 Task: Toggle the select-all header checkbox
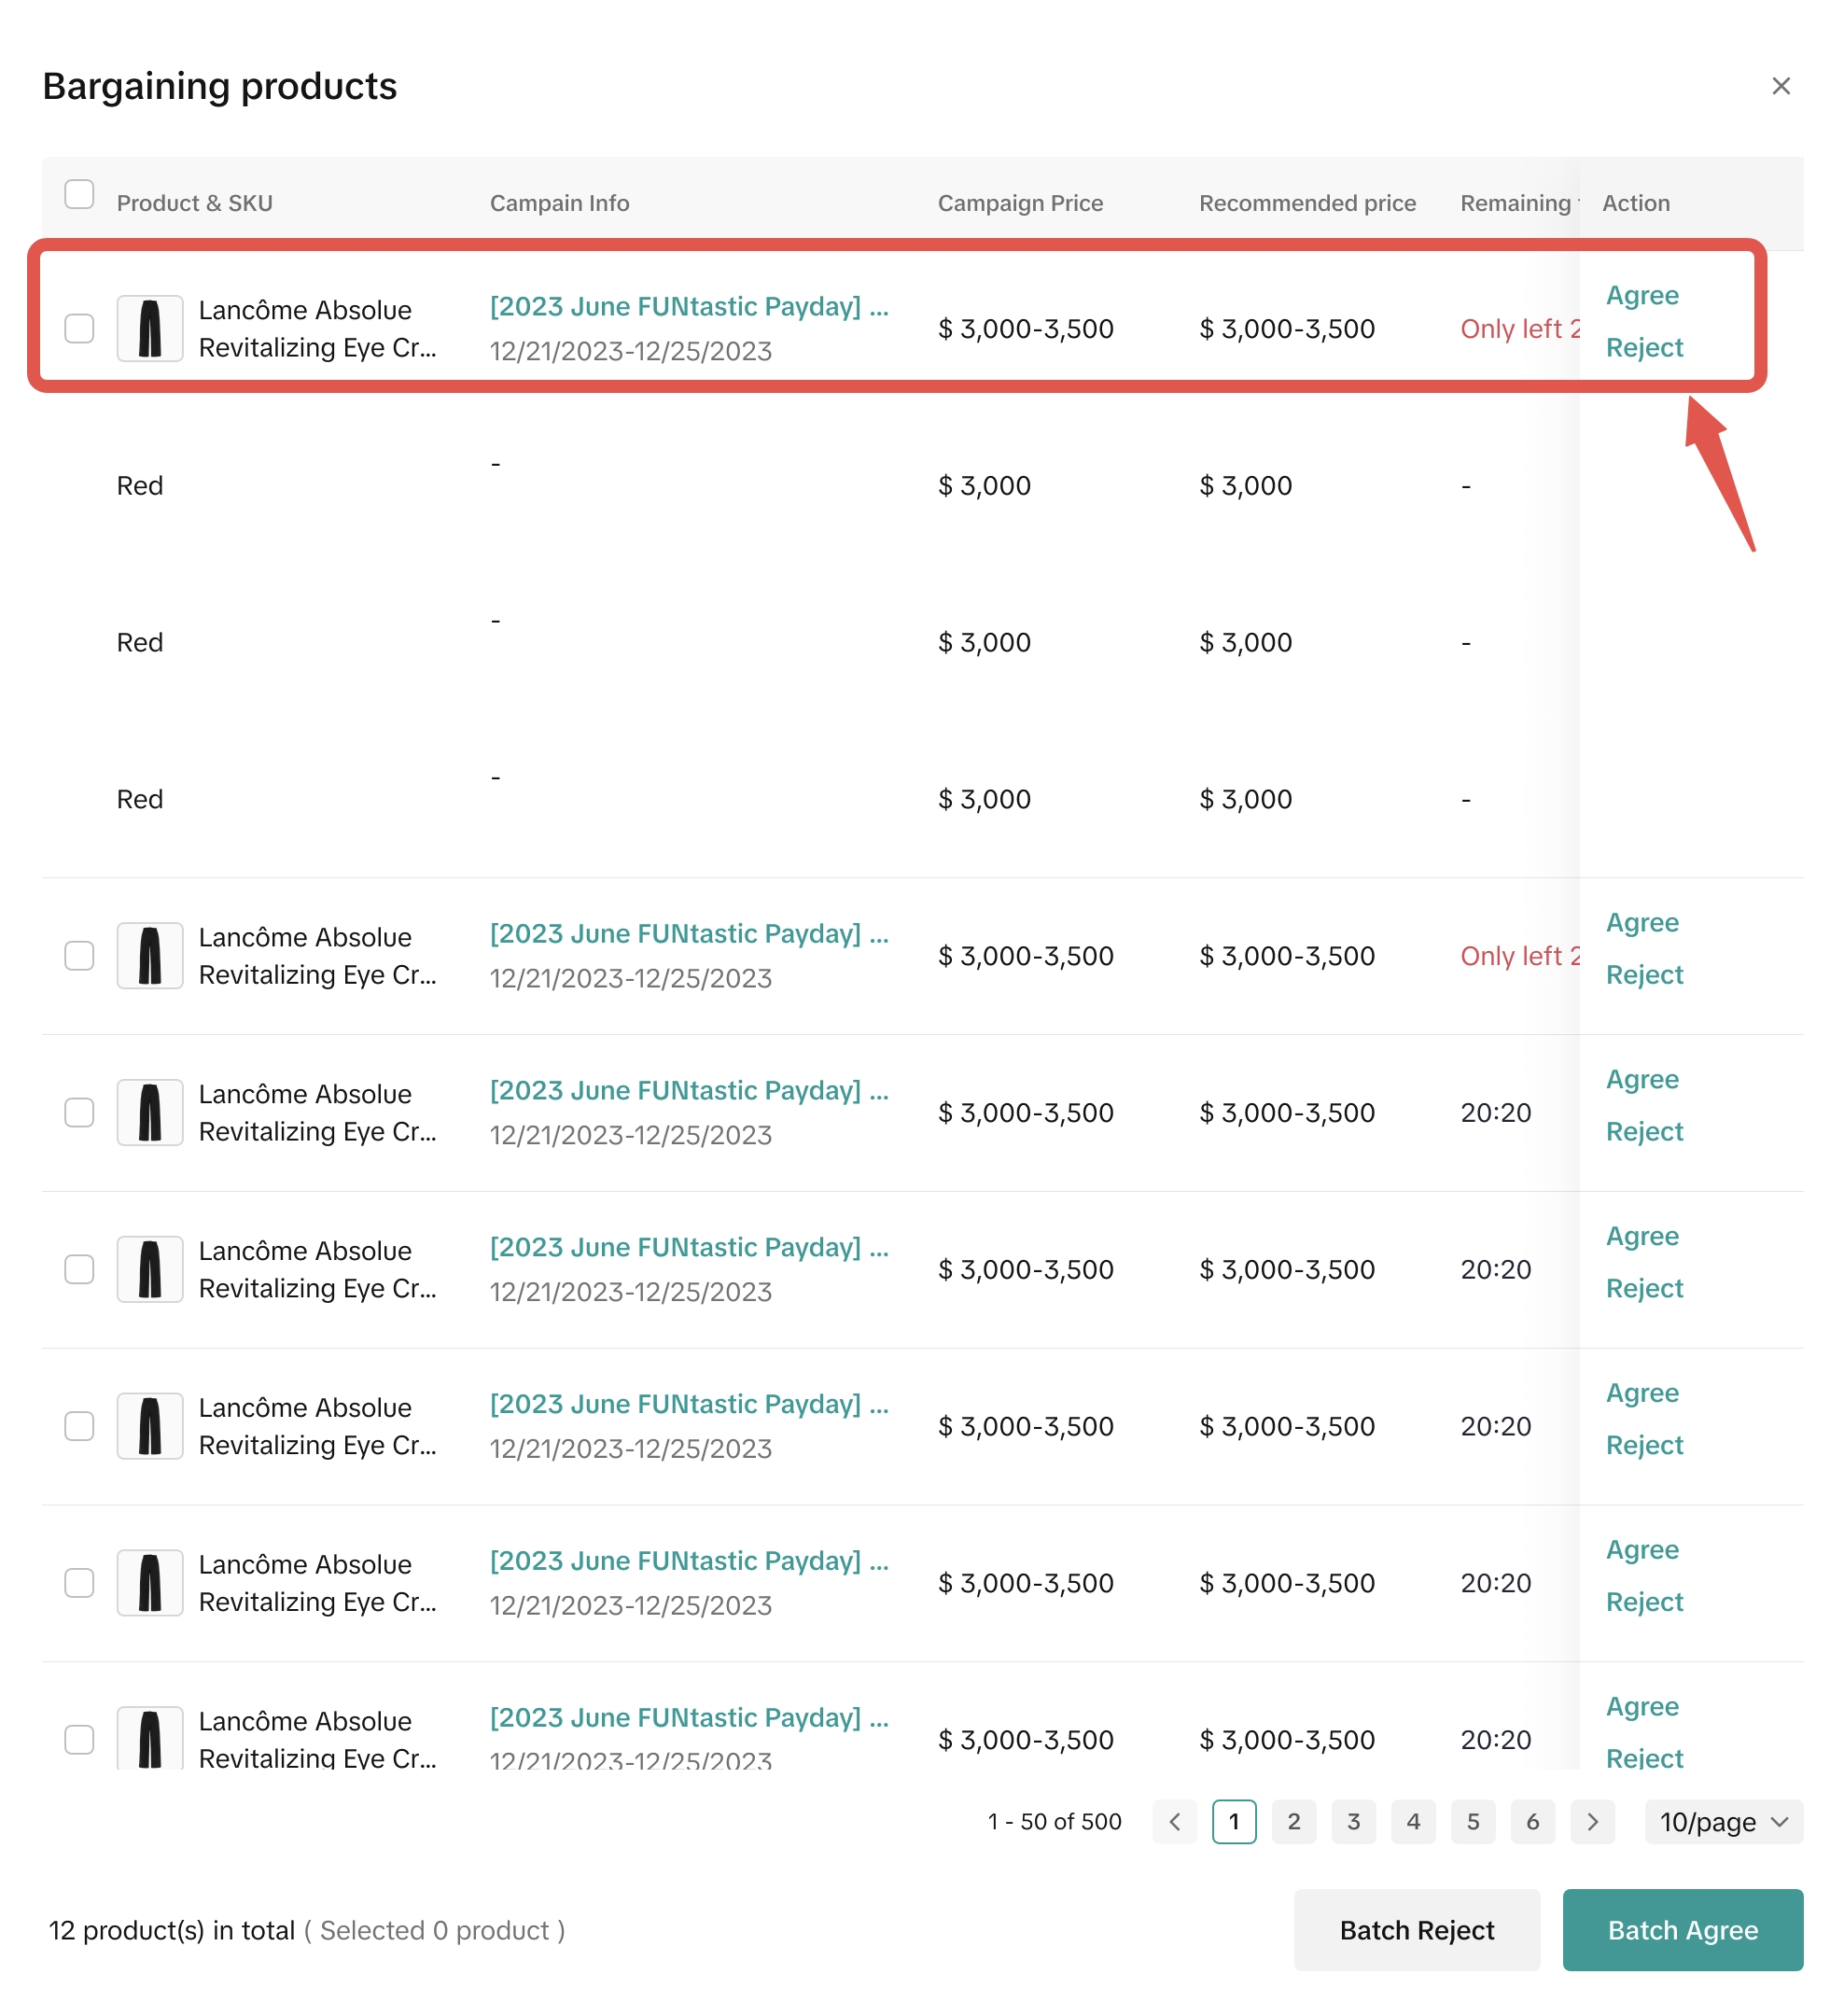[x=79, y=194]
